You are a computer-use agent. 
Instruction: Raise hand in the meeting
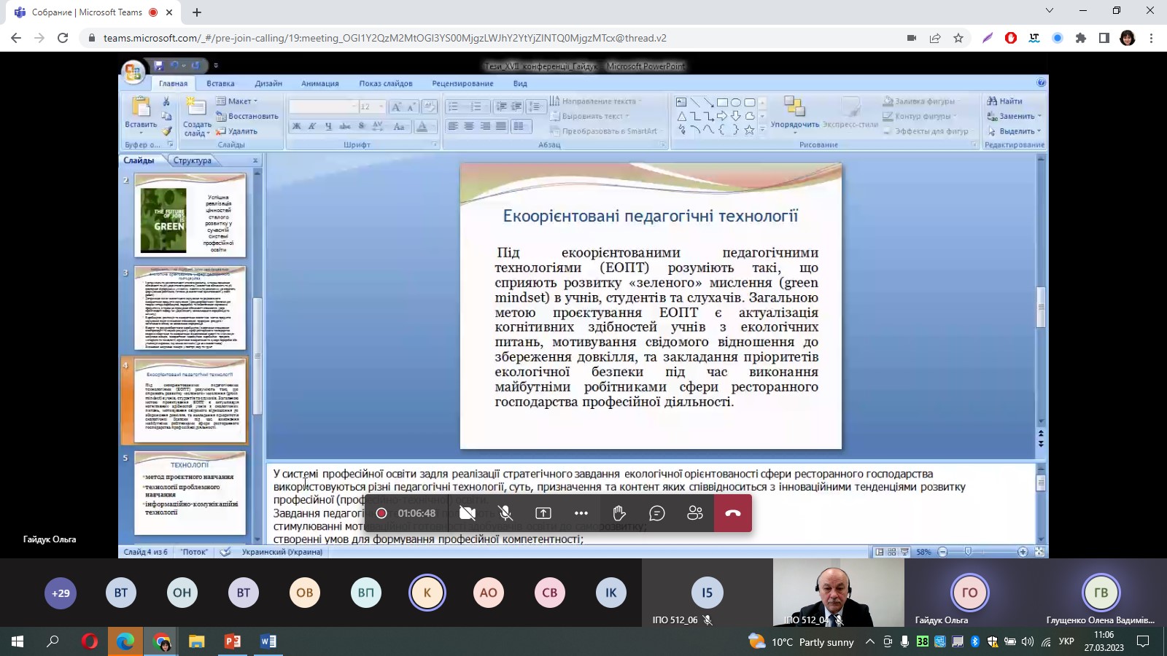(619, 513)
